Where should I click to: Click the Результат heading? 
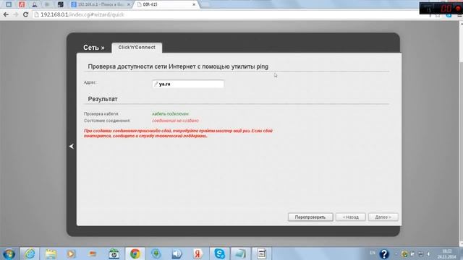(103, 99)
